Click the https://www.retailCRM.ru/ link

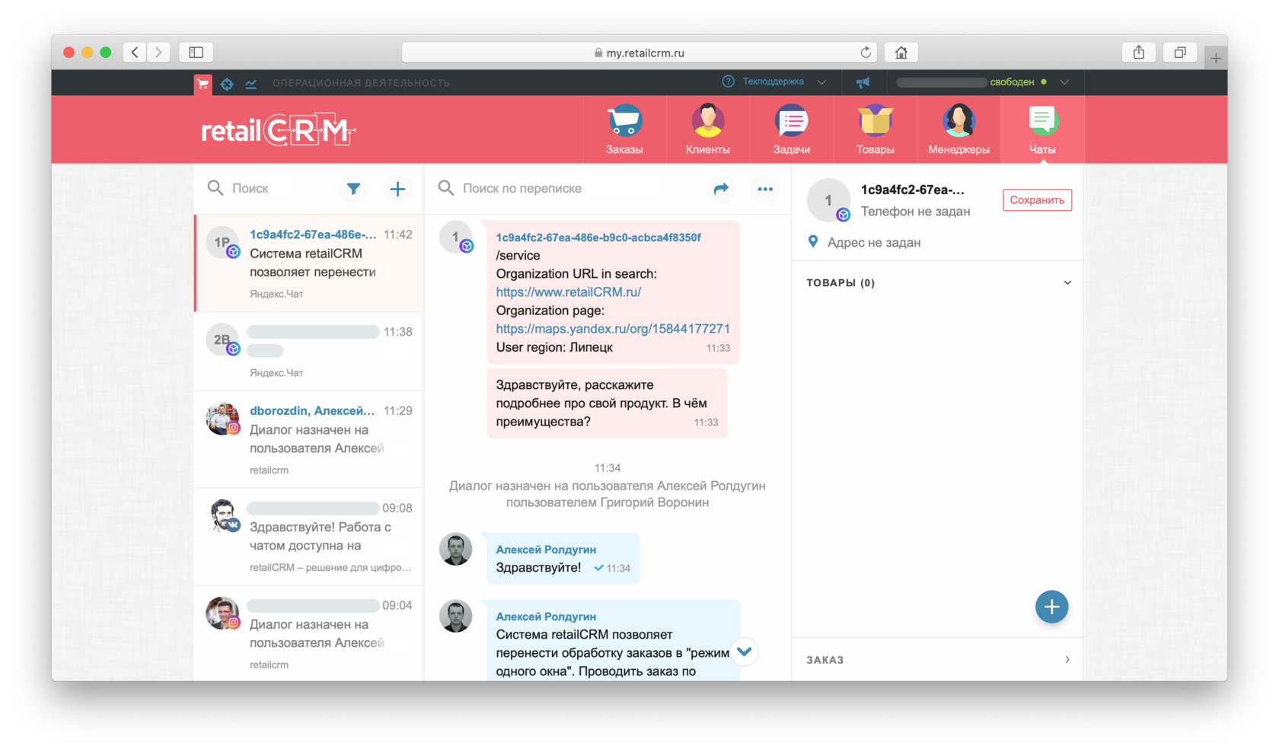pos(568,292)
